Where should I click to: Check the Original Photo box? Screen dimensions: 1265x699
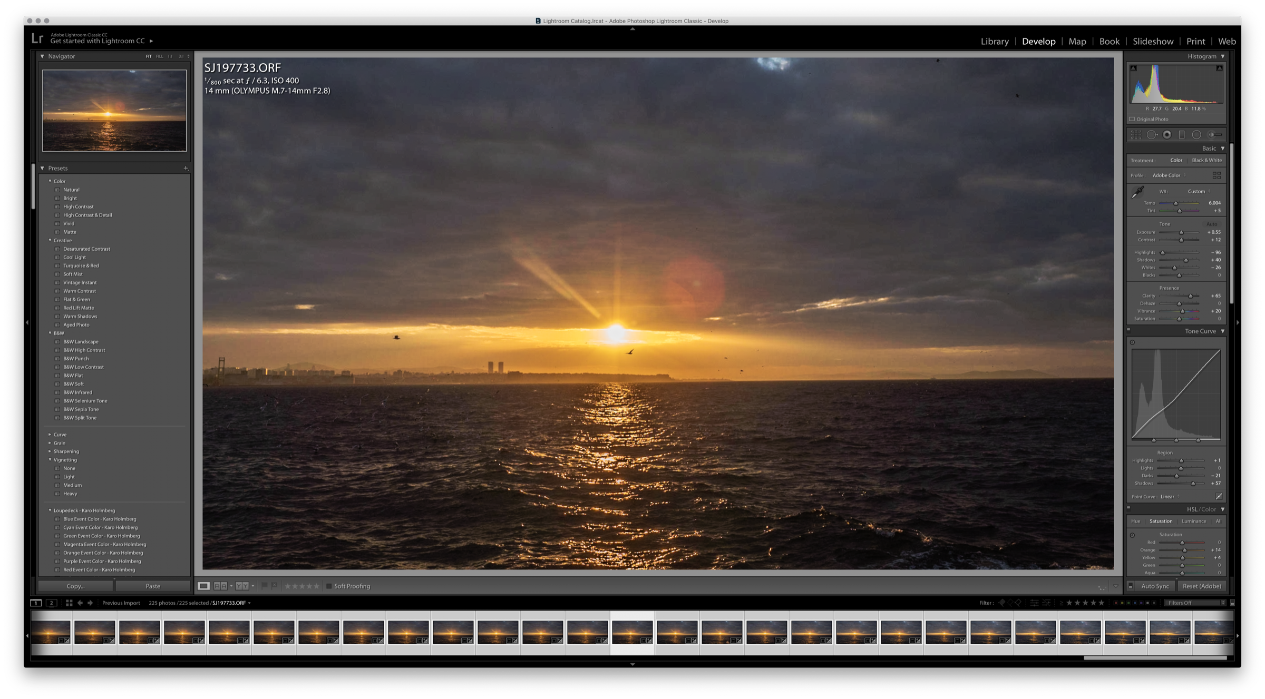[1132, 119]
